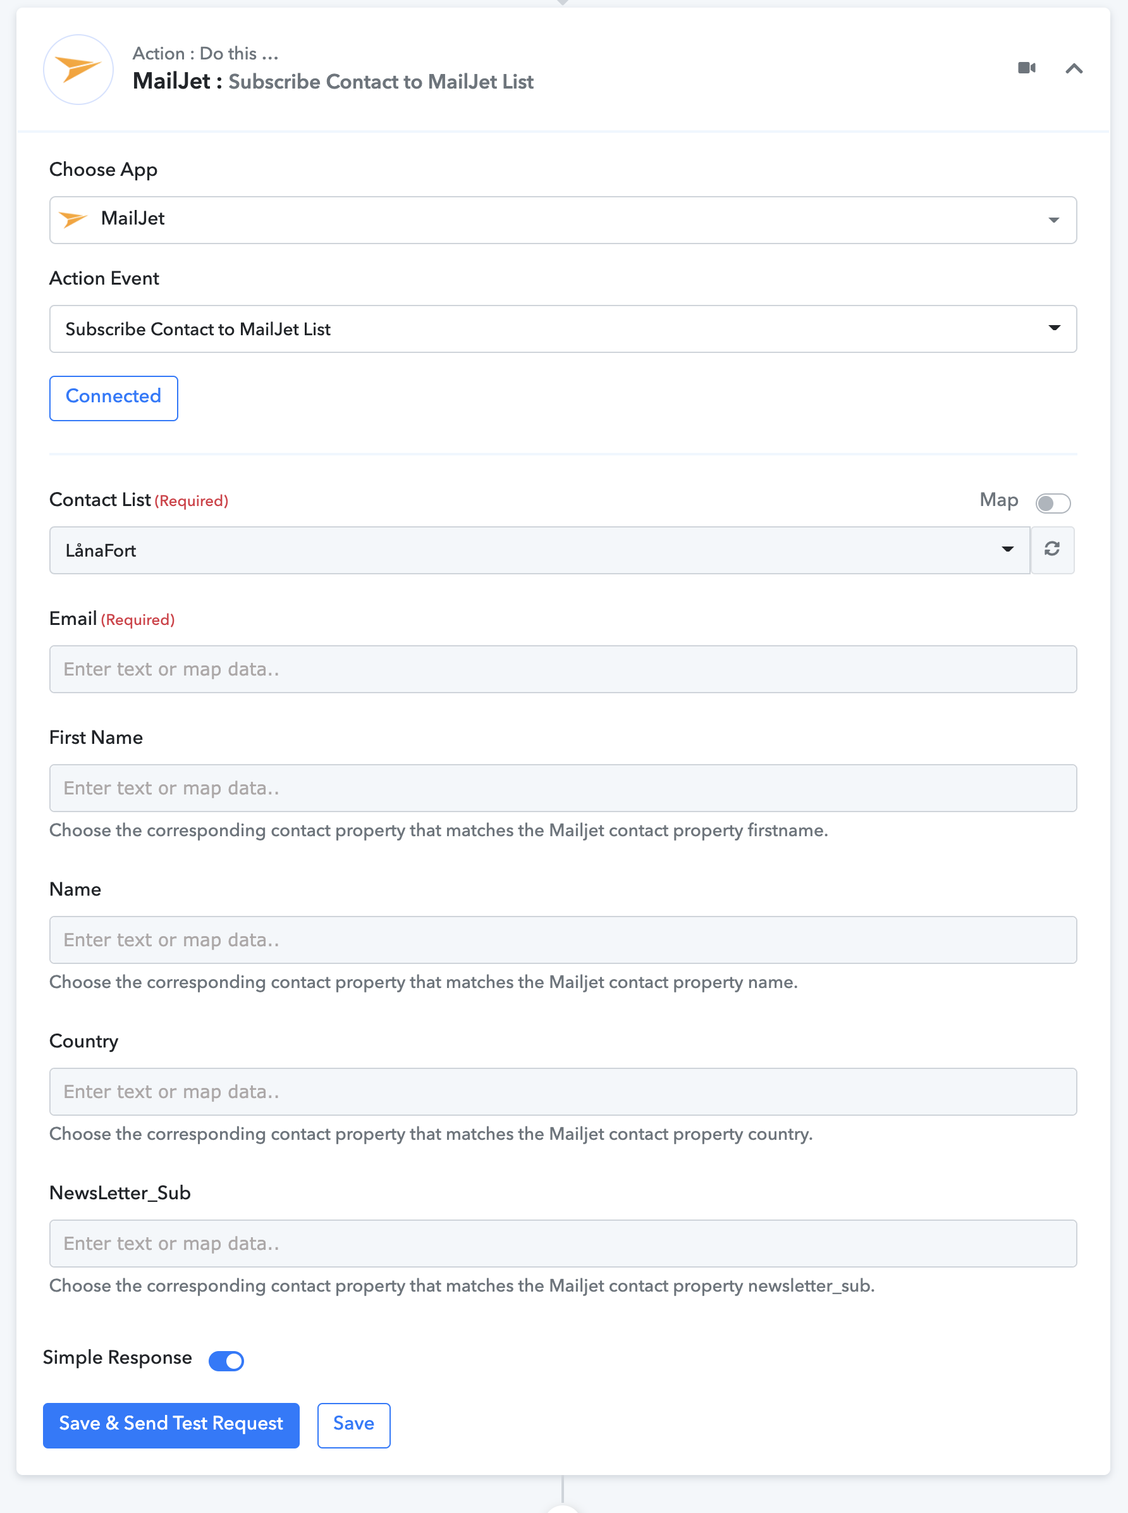The image size is (1128, 1513).
Task: Click the small MailJet icon in Choose App
Action: (x=73, y=219)
